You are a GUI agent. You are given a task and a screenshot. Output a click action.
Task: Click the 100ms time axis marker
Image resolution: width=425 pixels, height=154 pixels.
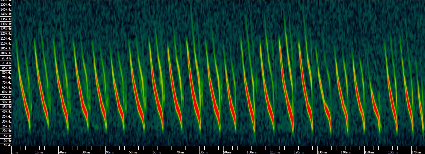click(x=252, y=152)
